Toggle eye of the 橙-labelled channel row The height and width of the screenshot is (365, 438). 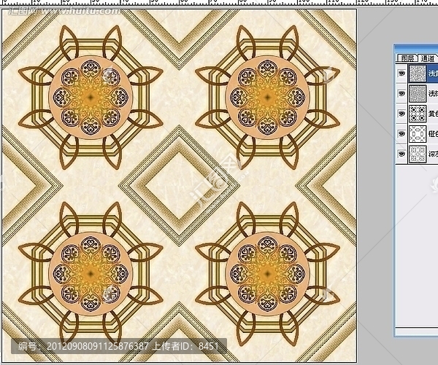coord(401,133)
